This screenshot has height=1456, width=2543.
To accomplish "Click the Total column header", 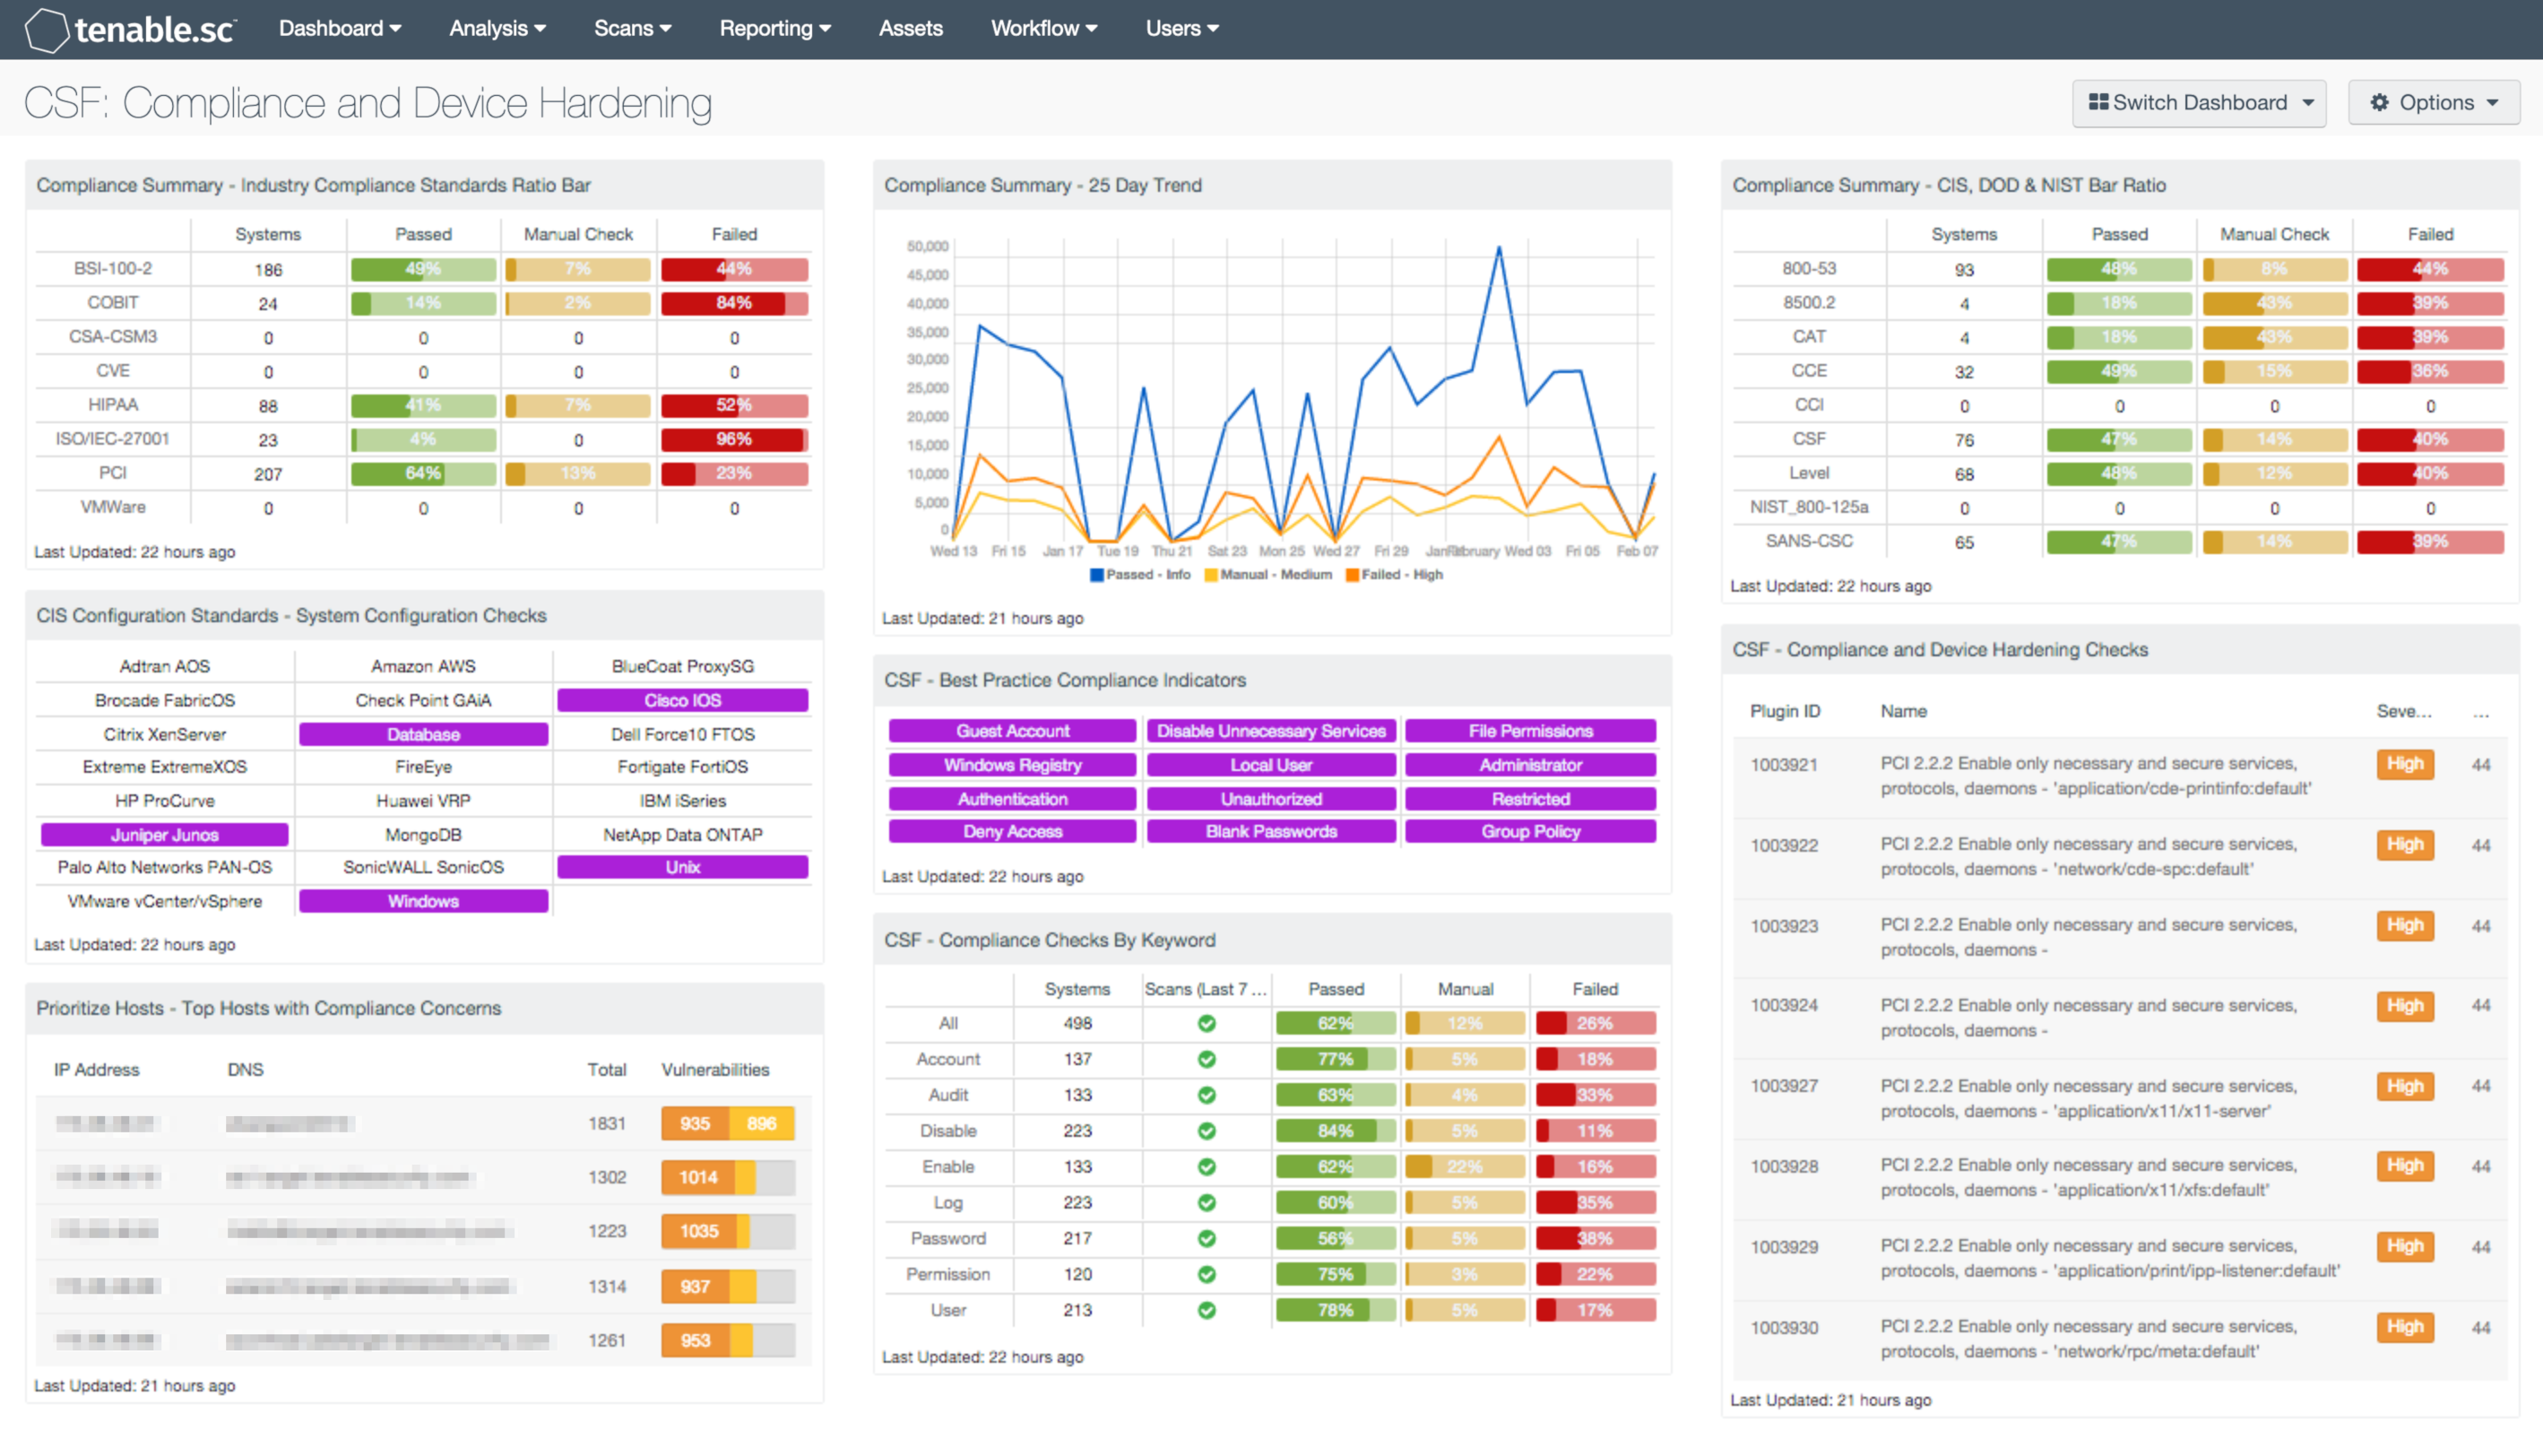I will tap(606, 1069).
